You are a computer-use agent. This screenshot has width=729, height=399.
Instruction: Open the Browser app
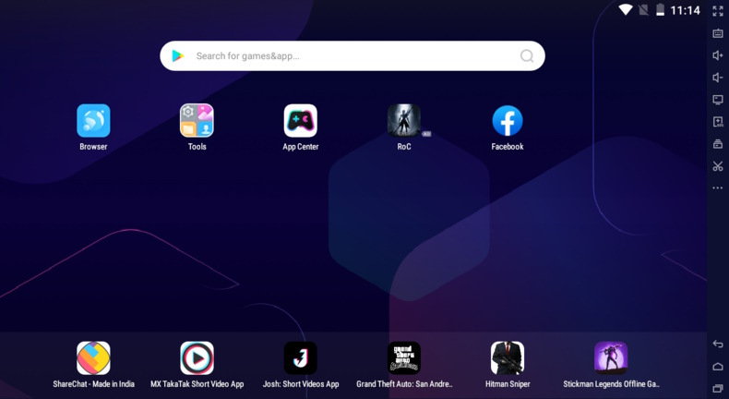[93, 121]
